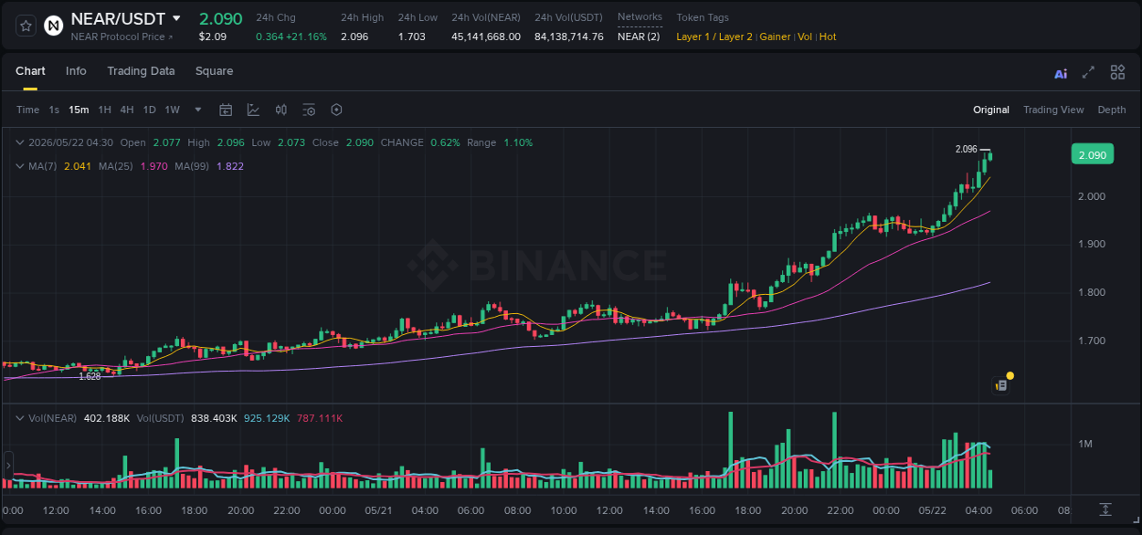Click the NEAR coin logo icon

click(x=55, y=26)
